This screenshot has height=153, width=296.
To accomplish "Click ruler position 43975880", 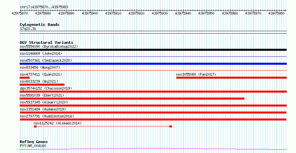I will click(43, 13).
